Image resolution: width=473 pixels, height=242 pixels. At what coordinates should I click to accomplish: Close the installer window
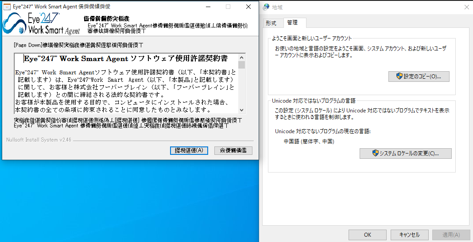pos(248,7)
